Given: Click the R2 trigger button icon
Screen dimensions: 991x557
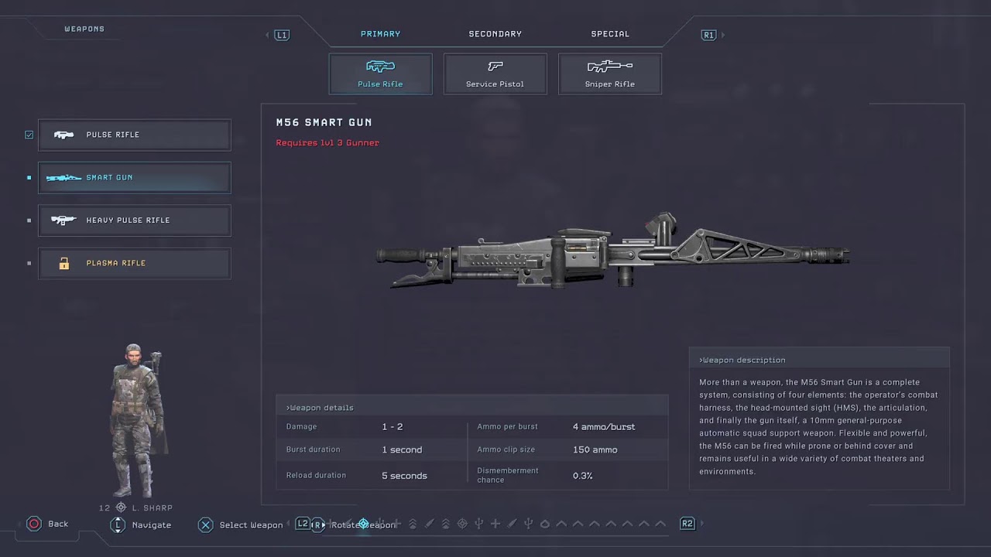Looking at the screenshot, I should (x=688, y=524).
